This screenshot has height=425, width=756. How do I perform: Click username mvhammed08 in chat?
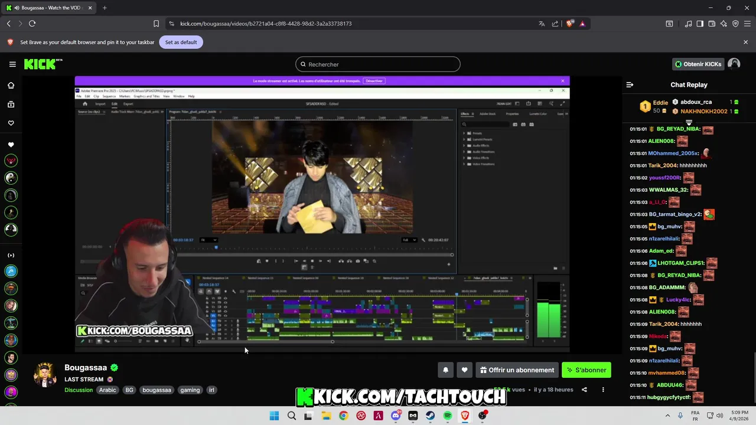pyautogui.click(x=667, y=373)
